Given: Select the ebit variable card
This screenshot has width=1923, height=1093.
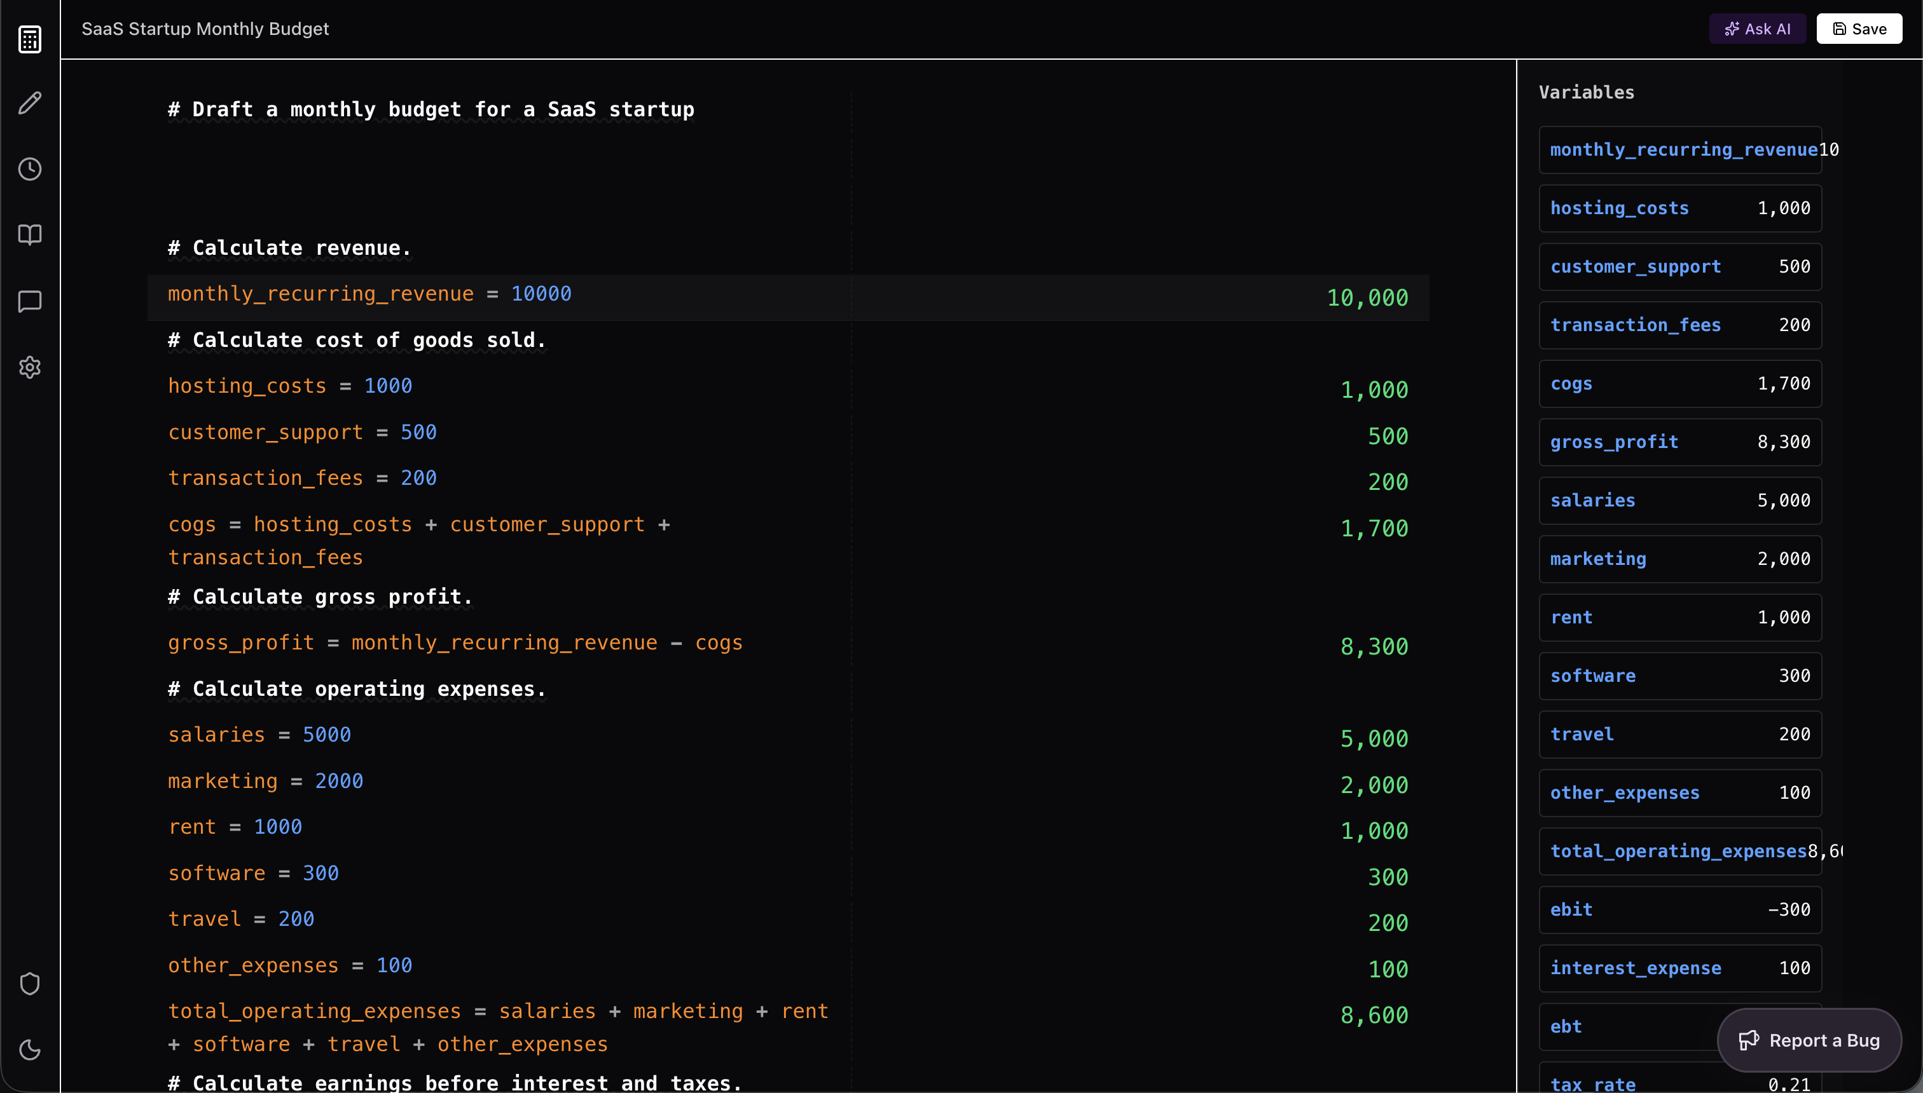Looking at the screenshot, I should 1679,910.
